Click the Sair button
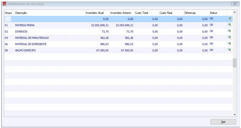 [223, 122]
